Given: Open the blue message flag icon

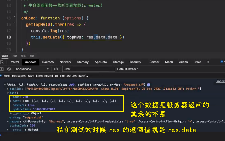Looking at the screenshot, I should [222, 62].
